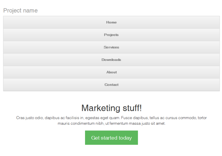Click the Cras justo odio paragraph
222x156 pixels.
(x=111, y=118)
